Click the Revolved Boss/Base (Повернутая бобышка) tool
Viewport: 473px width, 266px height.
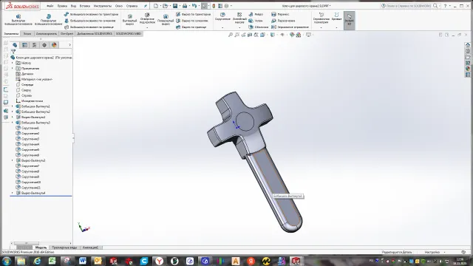point(48,20)
